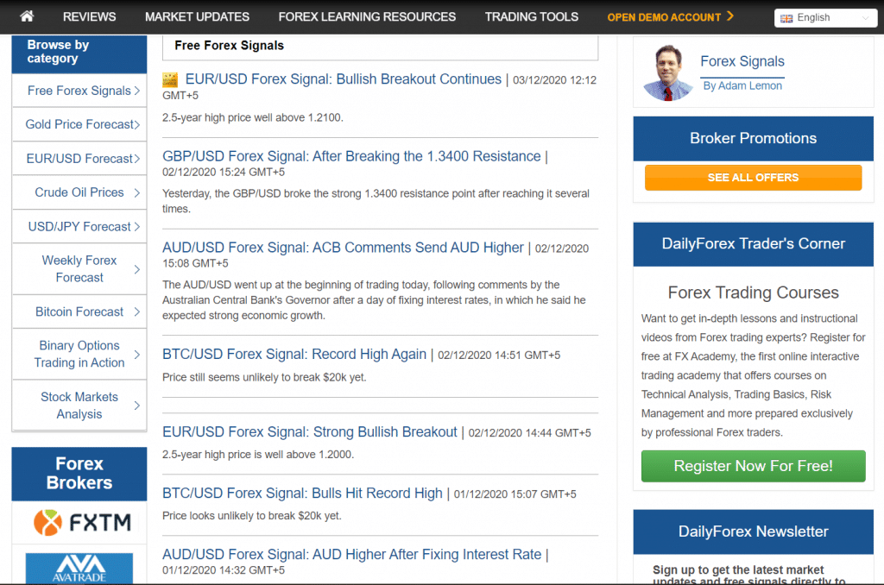Expand the Binary Options Trading chevron
The height and width of the screenshot is (585, 884).
[137, 355]
